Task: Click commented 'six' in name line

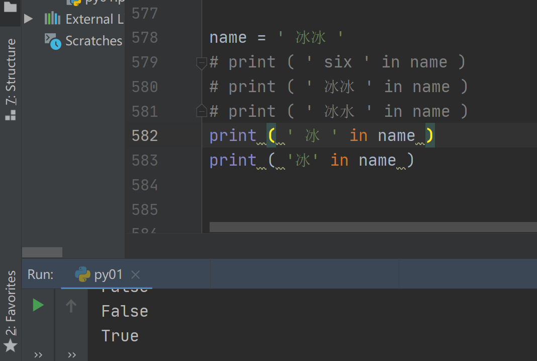Action: click(338, 62)
